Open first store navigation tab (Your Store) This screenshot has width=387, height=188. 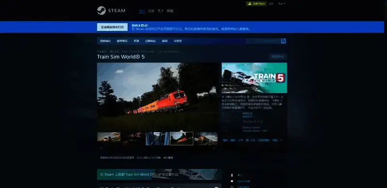point(105,41)
